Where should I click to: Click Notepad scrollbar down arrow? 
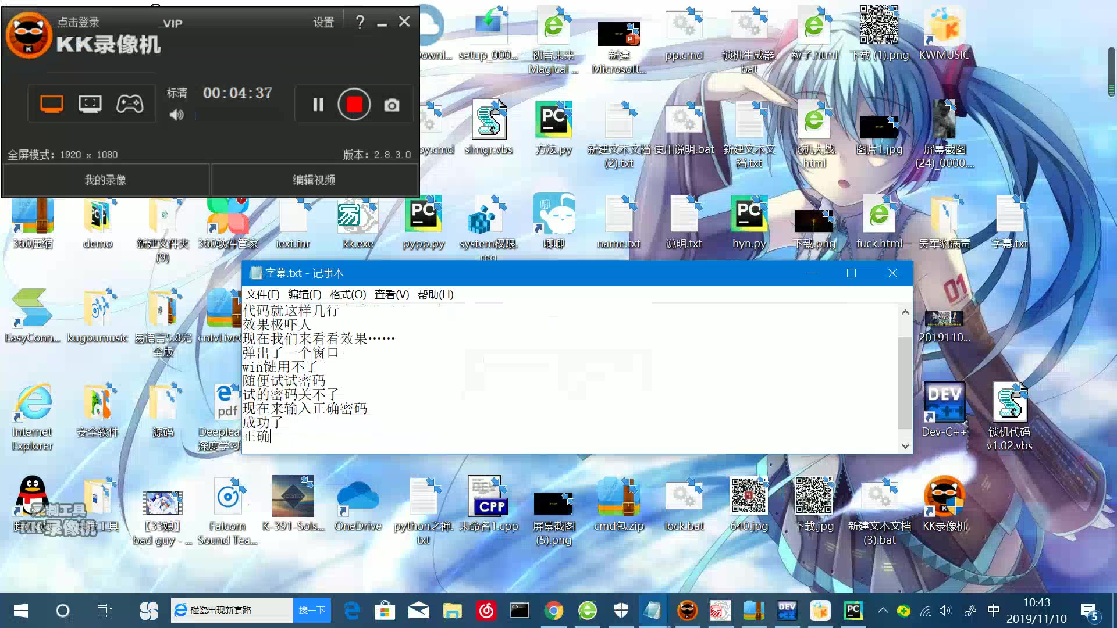pos(905,446)
